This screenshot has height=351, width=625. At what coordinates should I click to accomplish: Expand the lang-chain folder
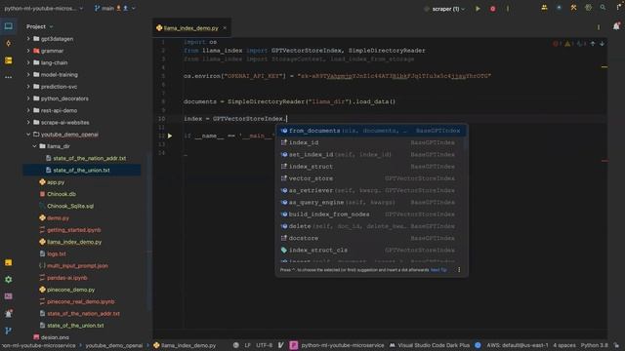[x=28, y=62]
